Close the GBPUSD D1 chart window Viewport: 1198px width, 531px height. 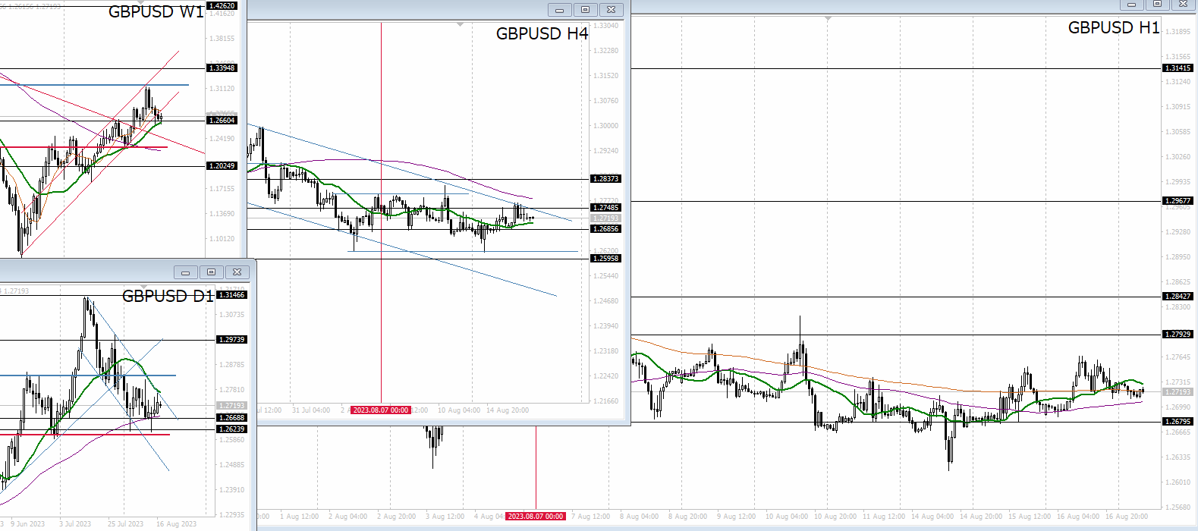point(237,272)
